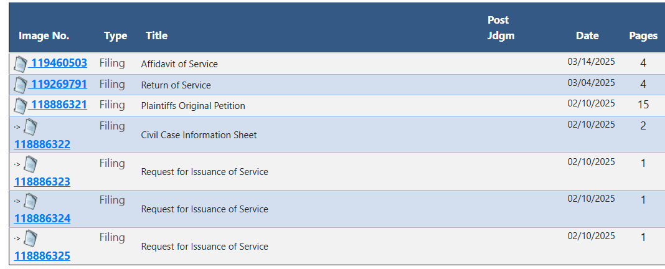Open image link 119269791
This screenshot has width=665, height=269.
click(x=59, y=84)
